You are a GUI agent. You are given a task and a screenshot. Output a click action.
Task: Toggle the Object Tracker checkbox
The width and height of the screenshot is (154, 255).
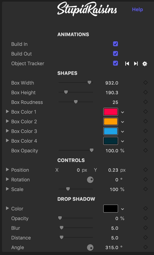[x=115, y=63]
